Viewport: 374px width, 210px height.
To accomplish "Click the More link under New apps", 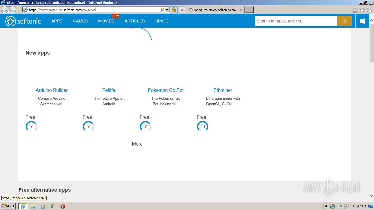I will coord(137,144).
